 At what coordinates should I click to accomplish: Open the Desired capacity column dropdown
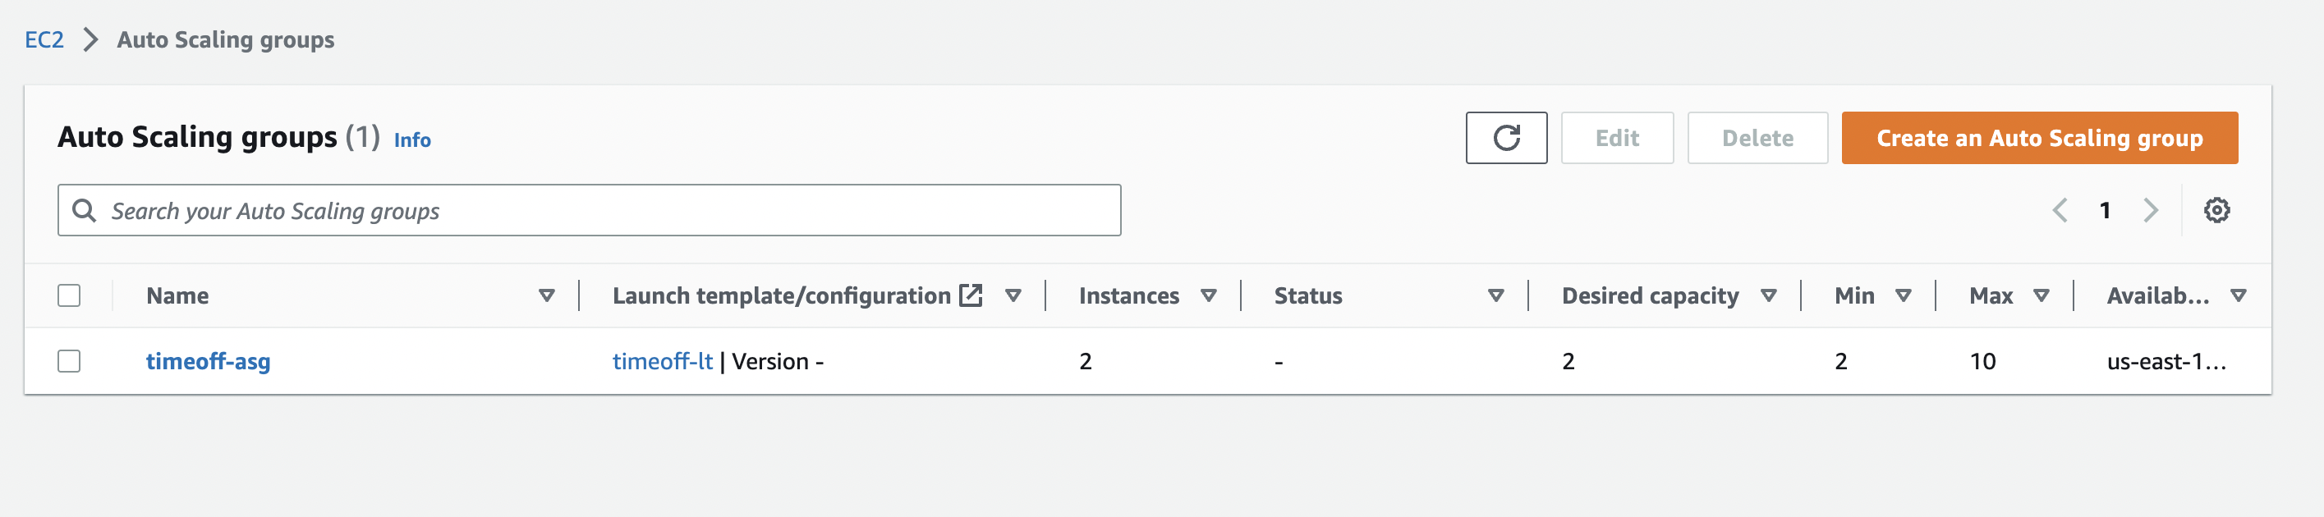tap(1769, 295)
